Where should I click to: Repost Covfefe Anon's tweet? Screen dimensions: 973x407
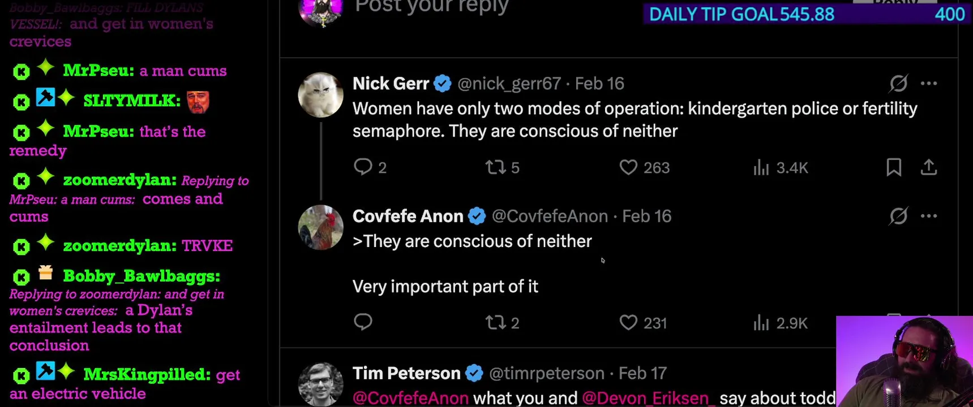point(496,323)
